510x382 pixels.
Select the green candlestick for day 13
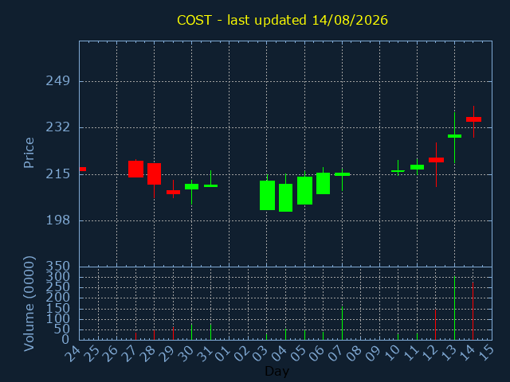(454, 136)
